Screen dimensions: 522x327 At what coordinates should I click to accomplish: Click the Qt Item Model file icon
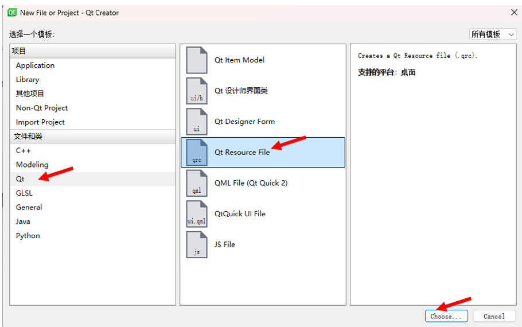pos(197,60)
